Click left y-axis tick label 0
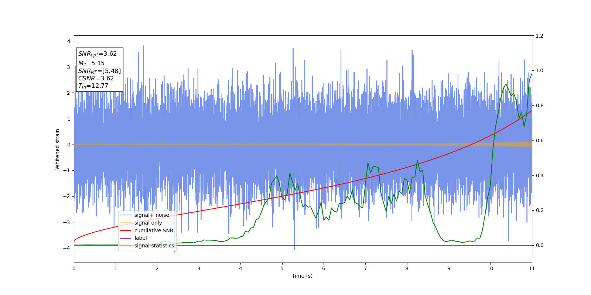The height and width of the screenshot is (295, 591). (x=69, y=145)
